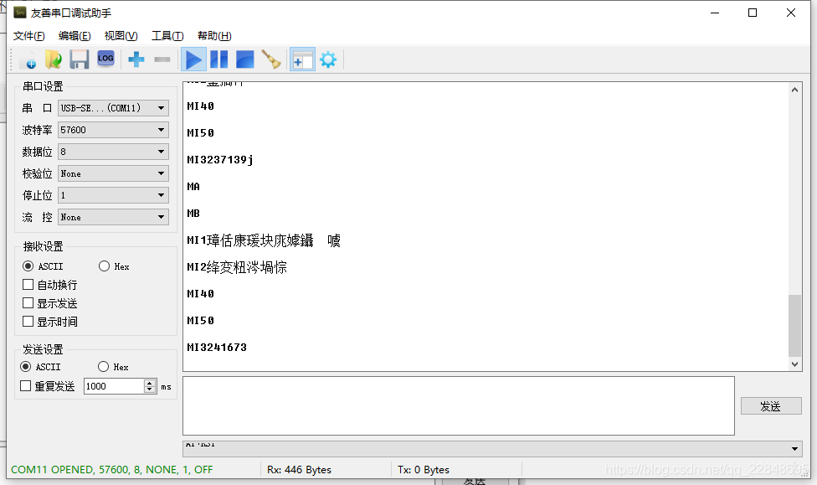Image resolution: width=817 pixels, height=485 pixels.
Task: Click received line MB
Action: pos(193,214)
